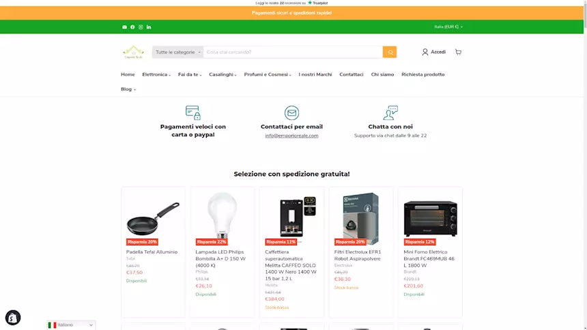Open the shopping cart icon
The image size is (587, 330).
tap(458, 52)
